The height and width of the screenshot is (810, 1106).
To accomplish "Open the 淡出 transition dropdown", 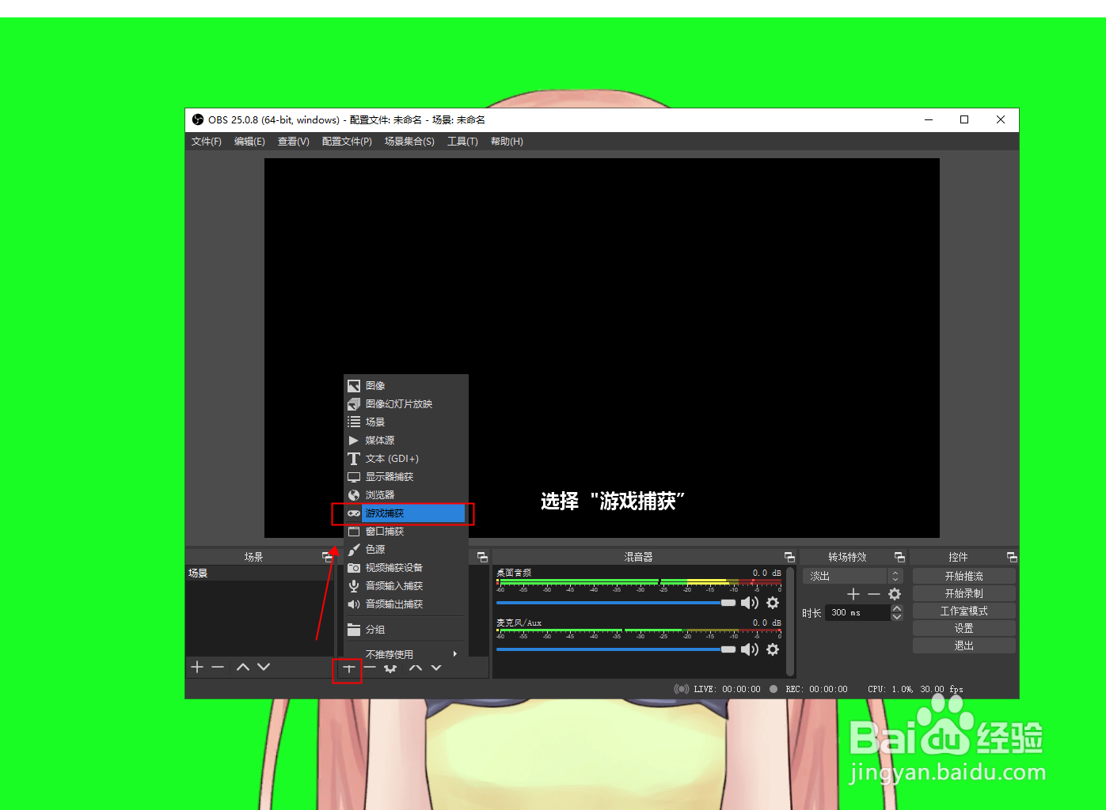I will click(853, 576).
